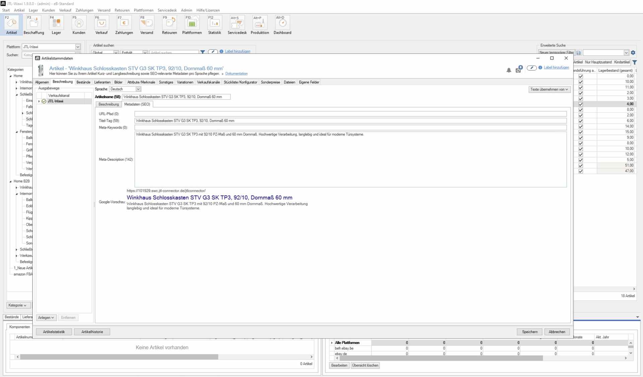Open the Kunden module icon
This screenshot has width=643, height=377.
click(x=79, y=25)
